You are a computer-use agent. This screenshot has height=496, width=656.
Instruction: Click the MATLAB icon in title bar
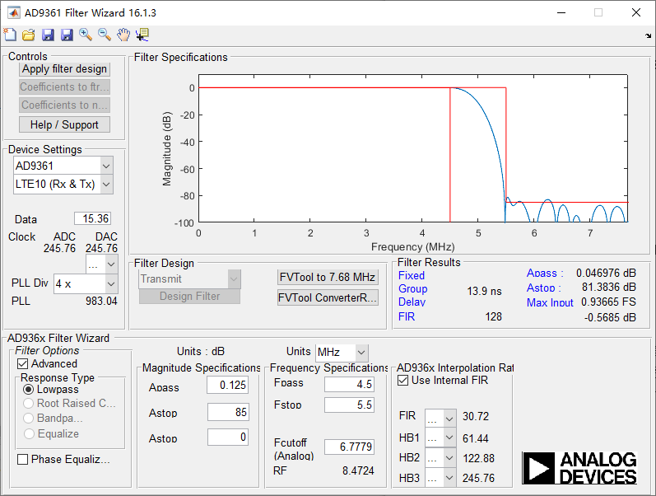14,12
